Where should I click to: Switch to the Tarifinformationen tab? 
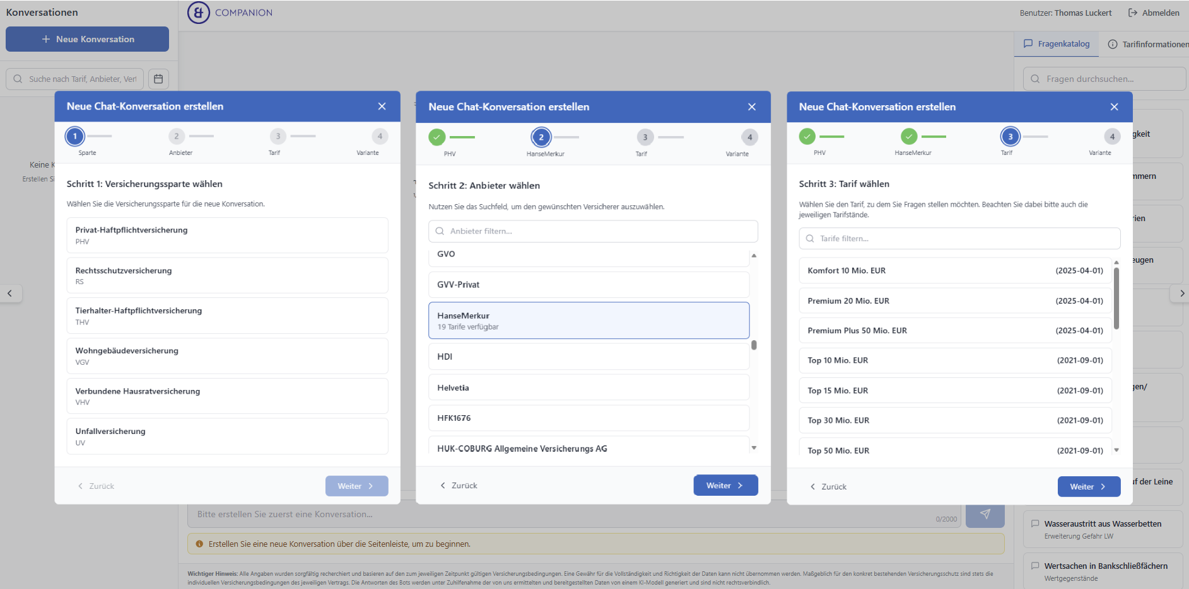[1148, 44]
